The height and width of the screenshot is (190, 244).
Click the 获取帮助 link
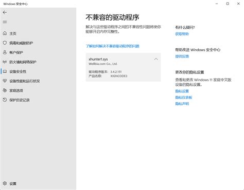click(182, 34)
